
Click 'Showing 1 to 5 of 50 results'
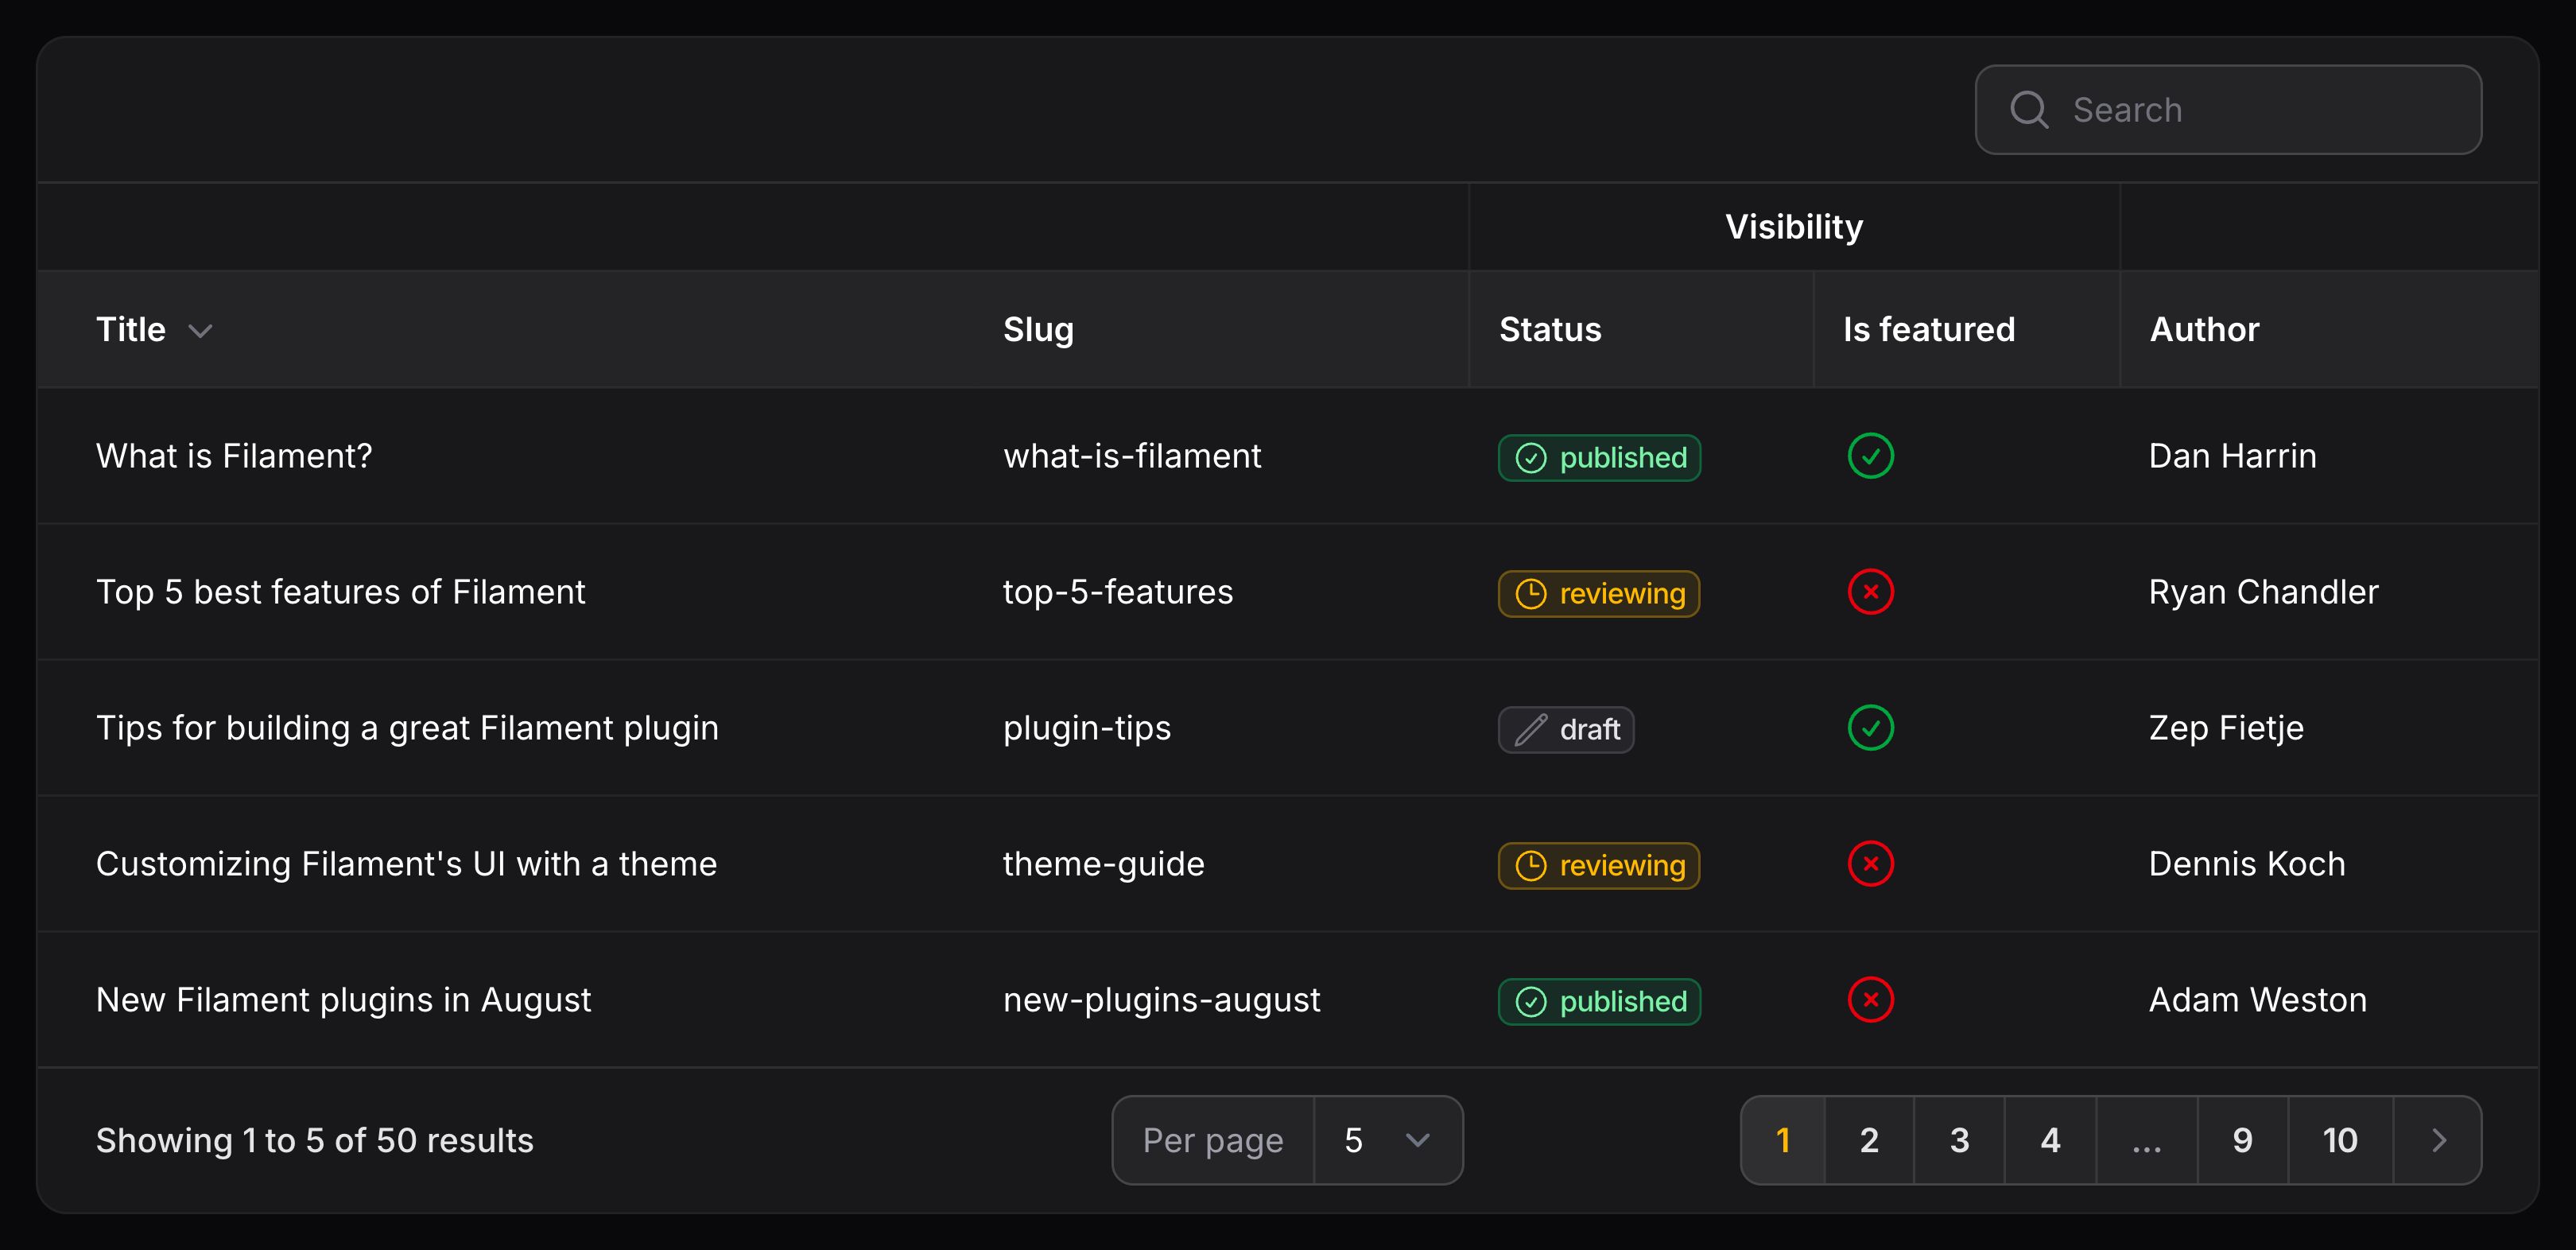315,1141
